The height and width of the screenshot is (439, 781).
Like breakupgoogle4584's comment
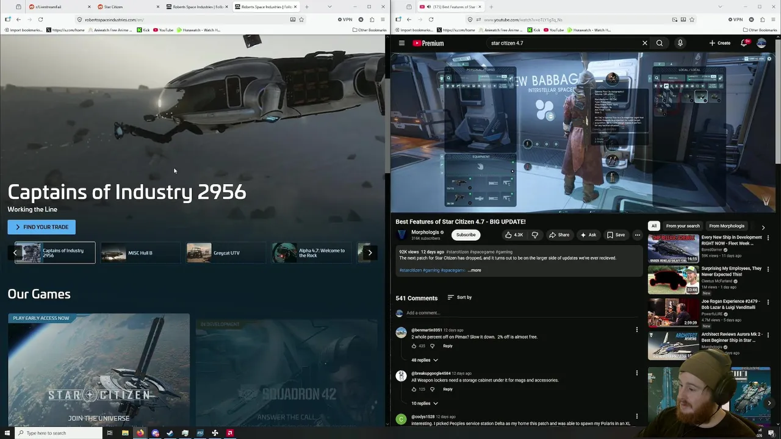click(414, 389)
